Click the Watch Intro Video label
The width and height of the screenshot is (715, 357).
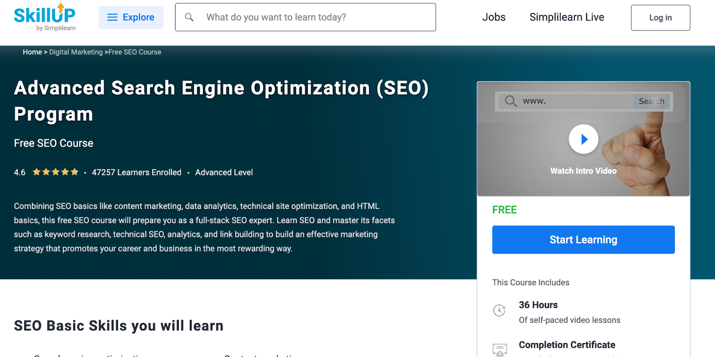[583, 171]
